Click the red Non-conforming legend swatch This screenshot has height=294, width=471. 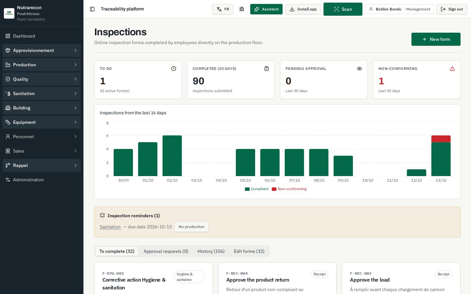(x=274, y=189)
